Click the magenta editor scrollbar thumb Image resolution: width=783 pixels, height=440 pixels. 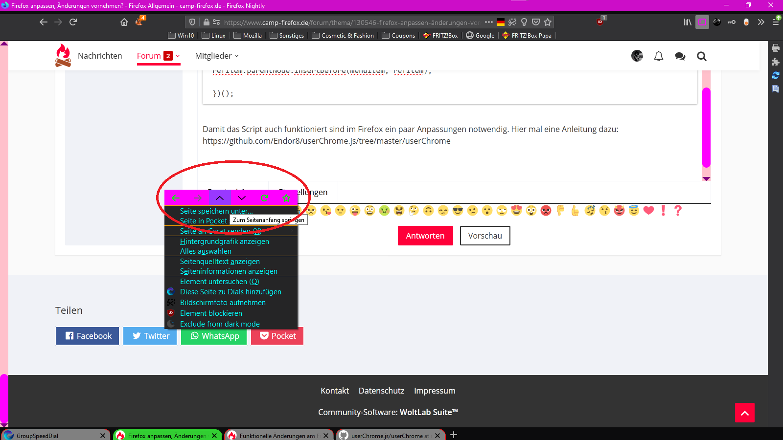pos(706,127)
